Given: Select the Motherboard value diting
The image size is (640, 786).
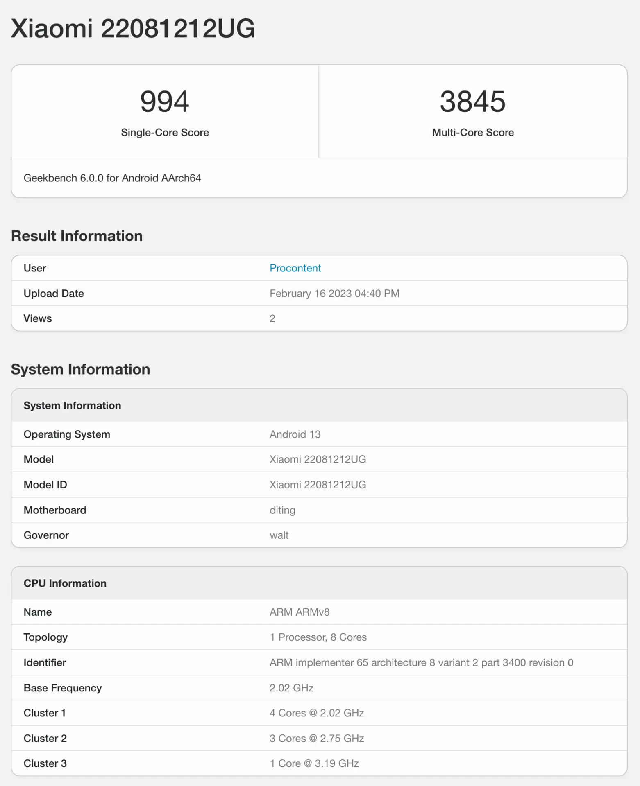Looking at the screenshot, I should tap(282, 510).
